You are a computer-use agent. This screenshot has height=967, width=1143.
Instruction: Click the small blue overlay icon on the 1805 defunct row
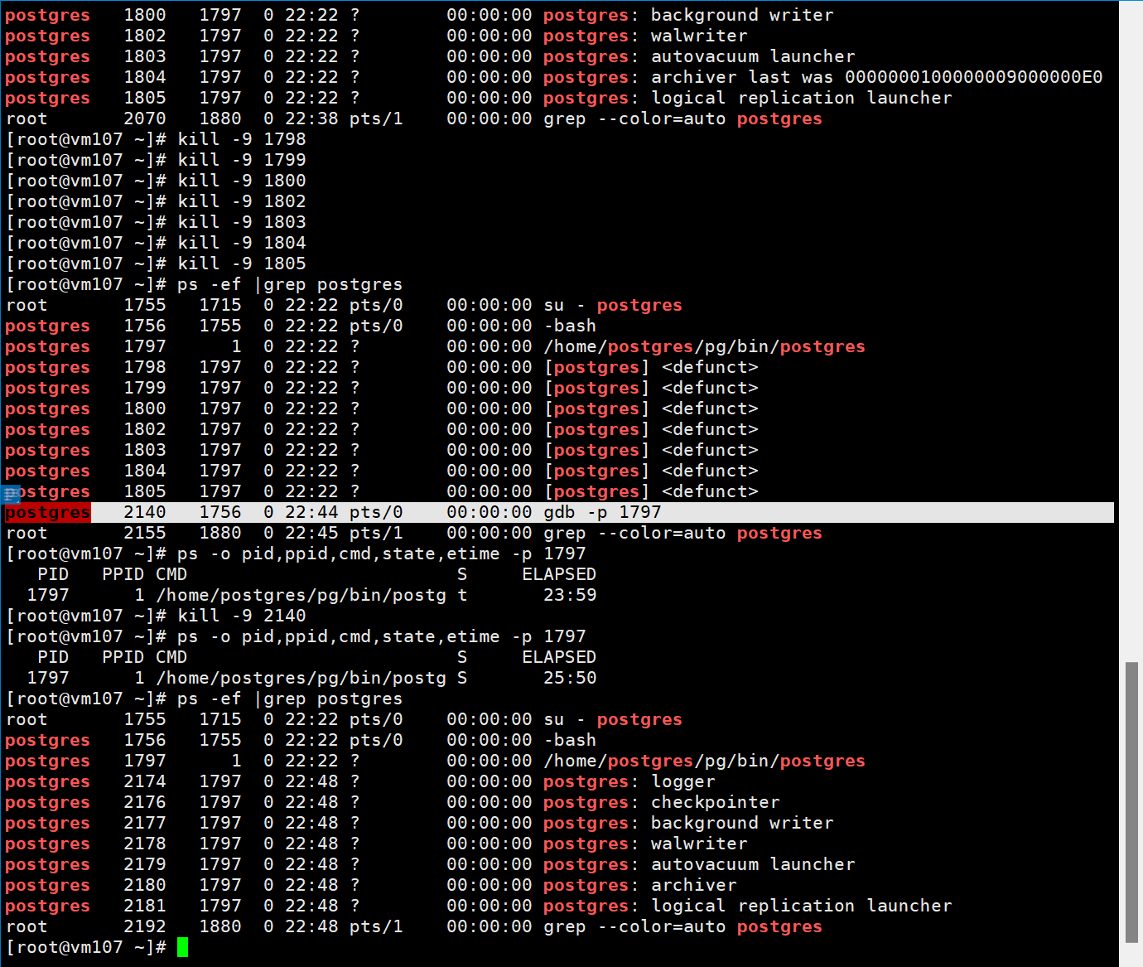(11, 496)
